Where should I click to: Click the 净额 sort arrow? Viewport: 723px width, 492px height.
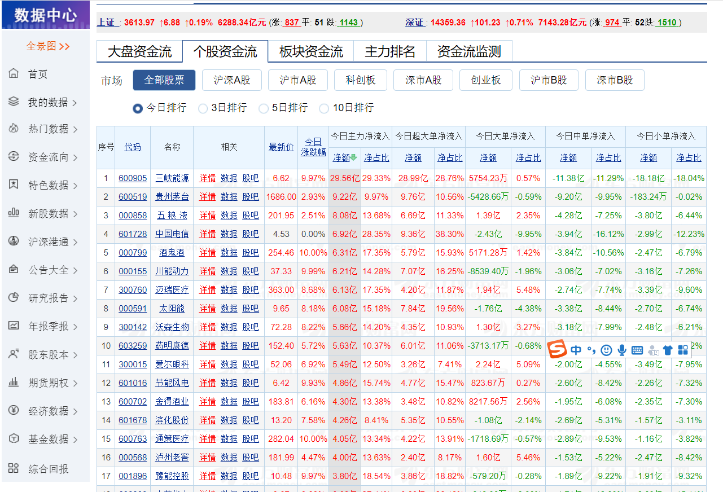tap(354, 158)
